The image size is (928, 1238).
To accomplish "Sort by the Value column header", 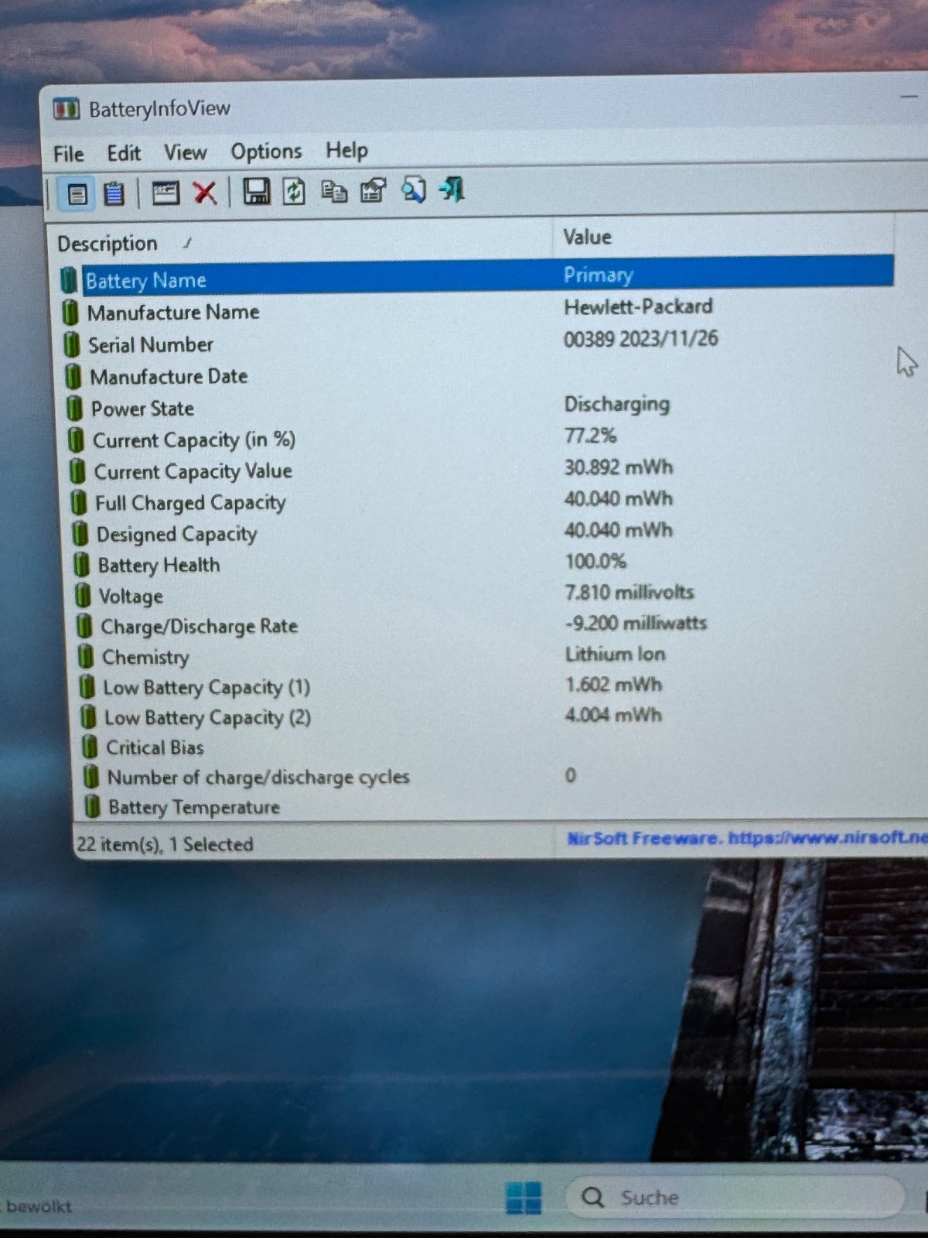I will (x=723, y=237).
